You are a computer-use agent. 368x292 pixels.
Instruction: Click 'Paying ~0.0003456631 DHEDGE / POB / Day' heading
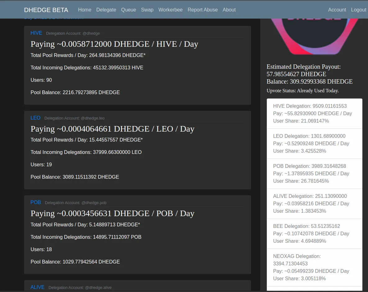[x=112, y=213]
